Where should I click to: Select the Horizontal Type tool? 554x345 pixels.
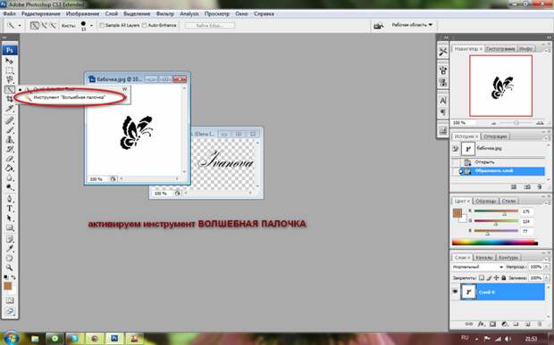tap(9, 209)
